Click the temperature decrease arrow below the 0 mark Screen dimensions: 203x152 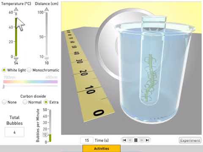click(16, 59)
